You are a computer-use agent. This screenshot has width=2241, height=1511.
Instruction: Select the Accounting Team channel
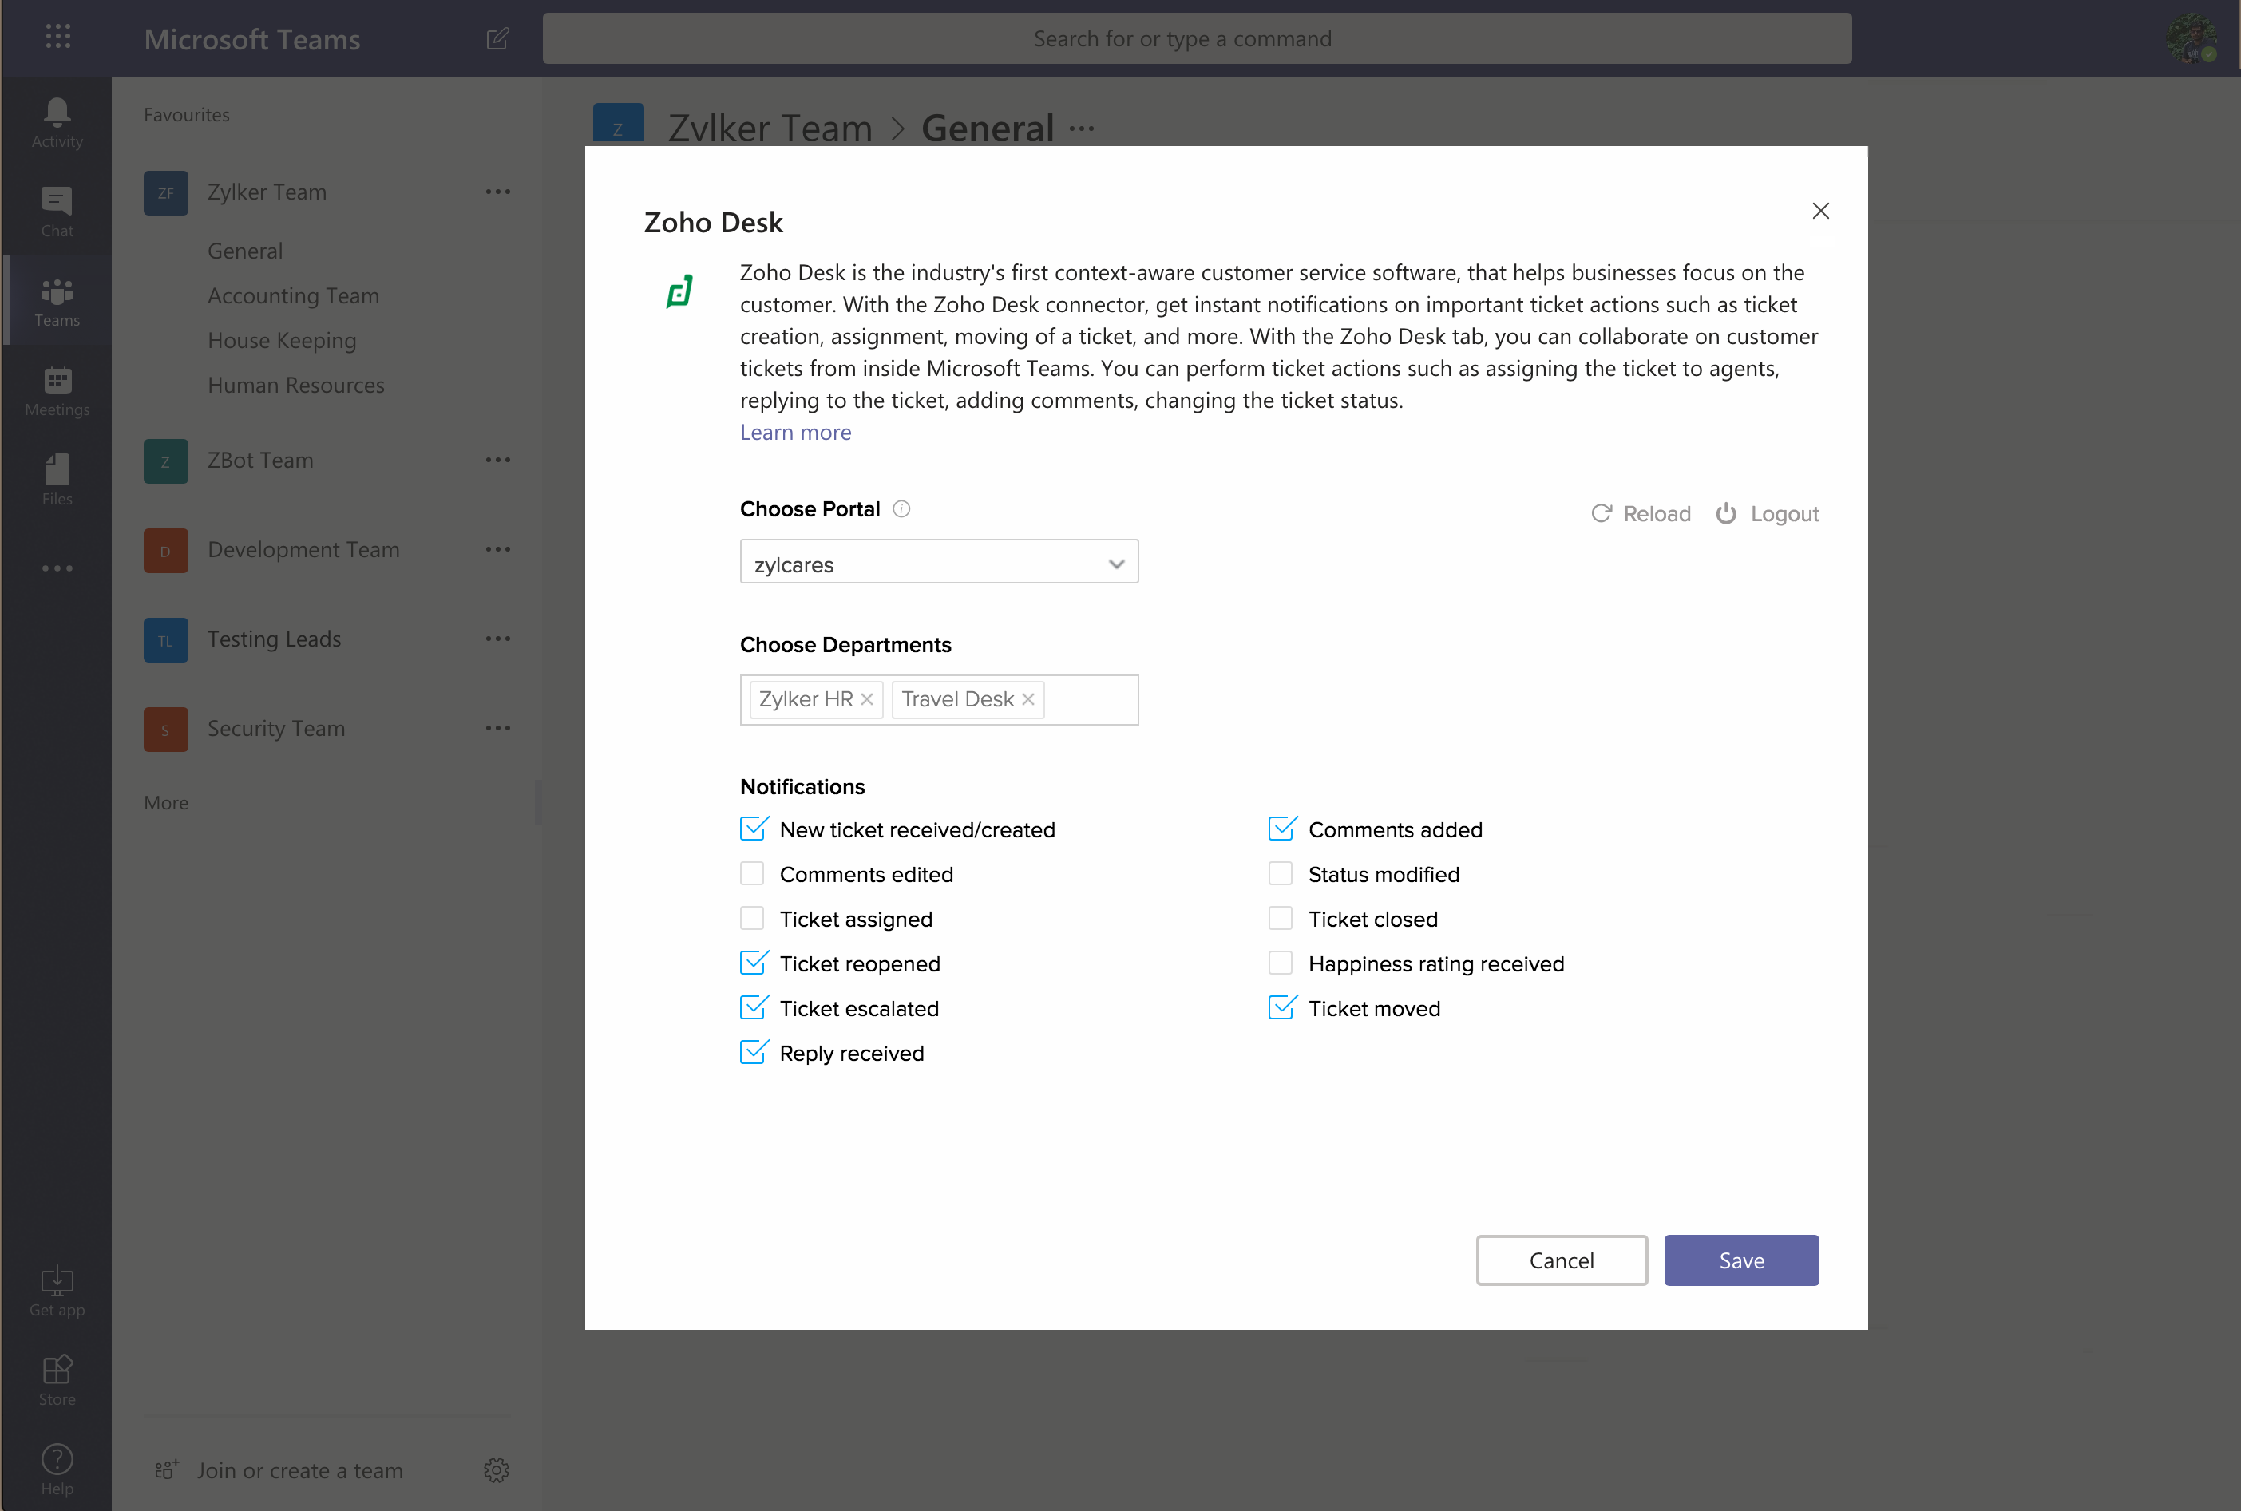(293, 296)
